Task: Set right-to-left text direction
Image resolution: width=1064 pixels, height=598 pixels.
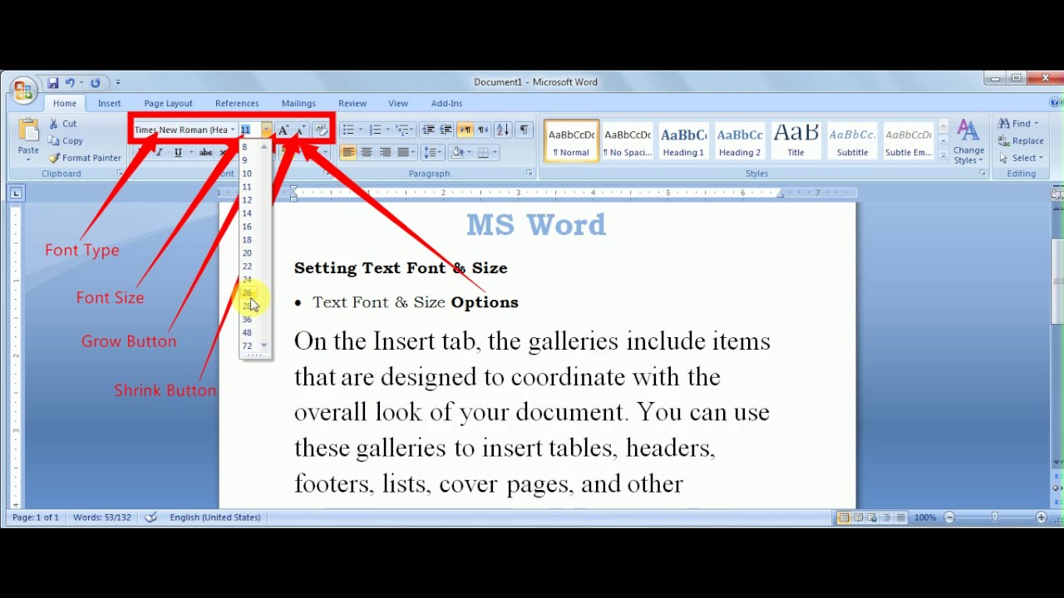Action: tap(483, 130)
